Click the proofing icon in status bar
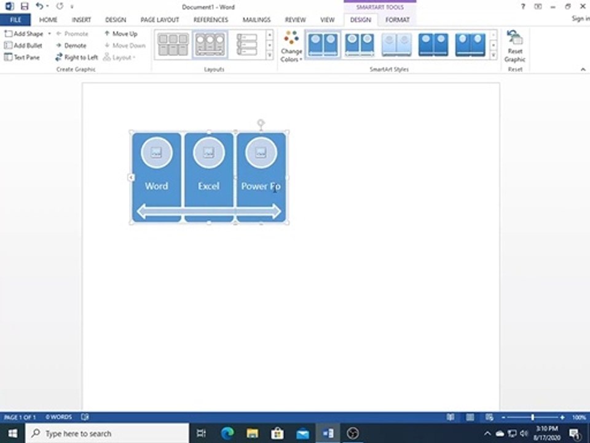The width and height of the screenshot is (590, 443). pos(85,417)
